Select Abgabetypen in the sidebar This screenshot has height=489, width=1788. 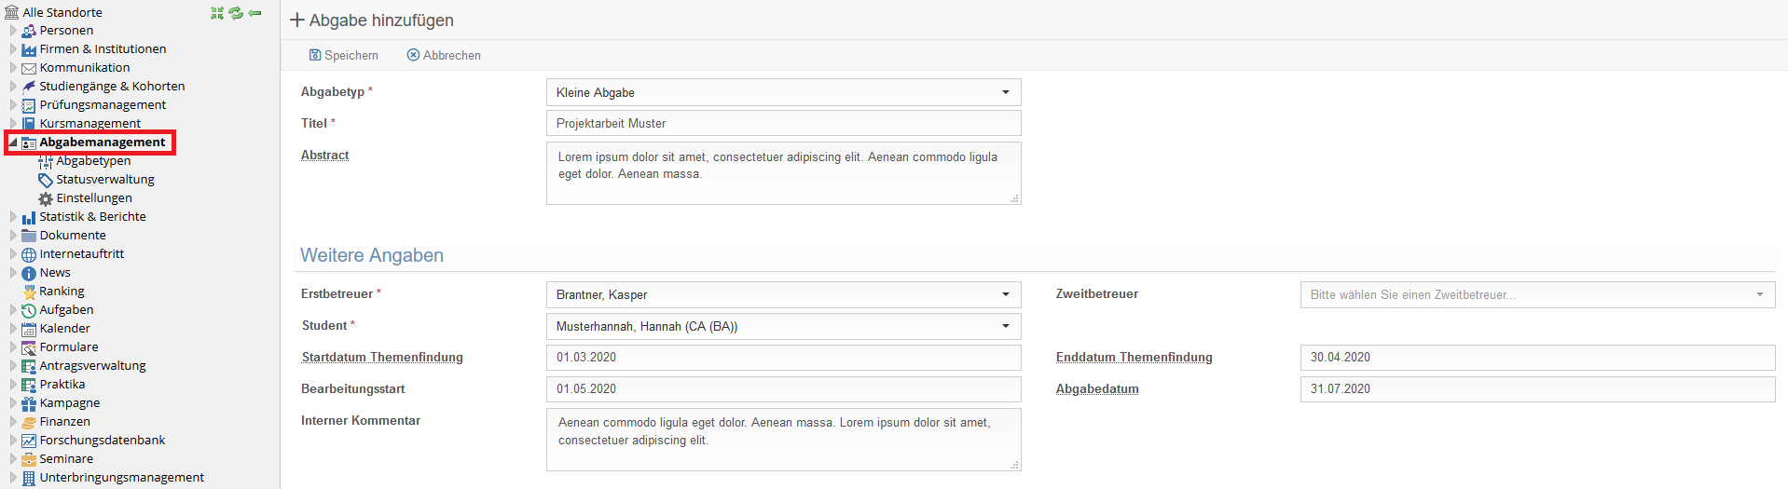coord(93,161)
